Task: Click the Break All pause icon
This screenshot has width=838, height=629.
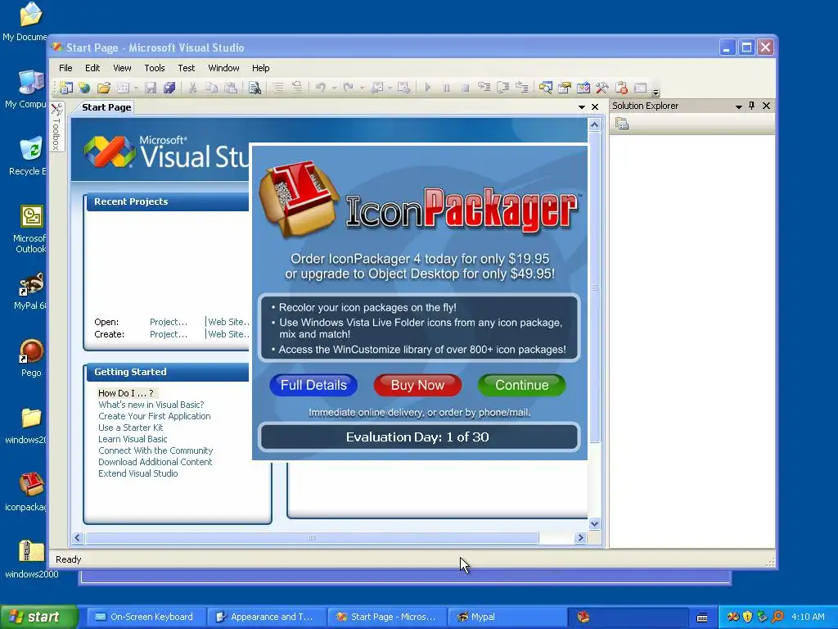Action: (x=446, y=88)
